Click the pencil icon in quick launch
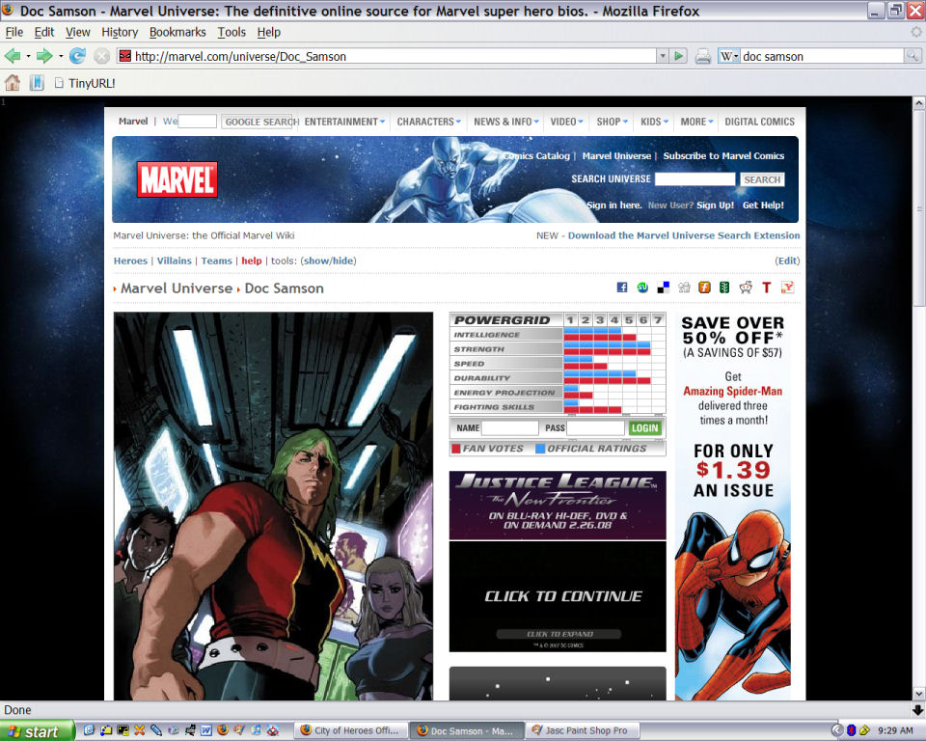The height and width of the screenshot is (741, 926). (x=156, y=730)
